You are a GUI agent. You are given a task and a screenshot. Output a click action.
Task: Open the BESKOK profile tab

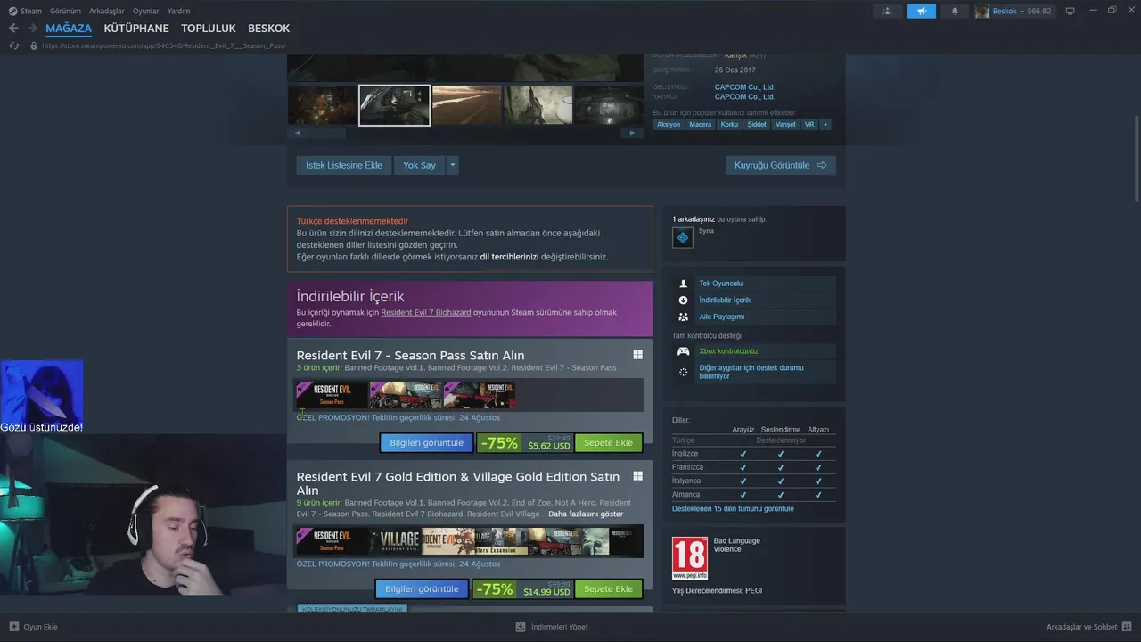pyautogui.click(x=268, y=29)
